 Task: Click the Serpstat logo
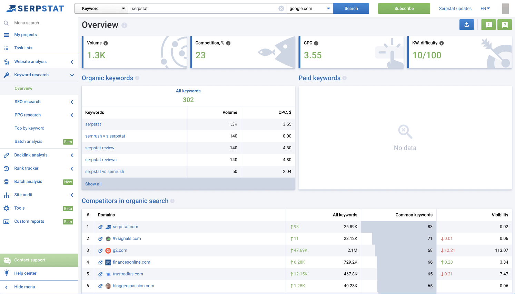tap(36, 9)
